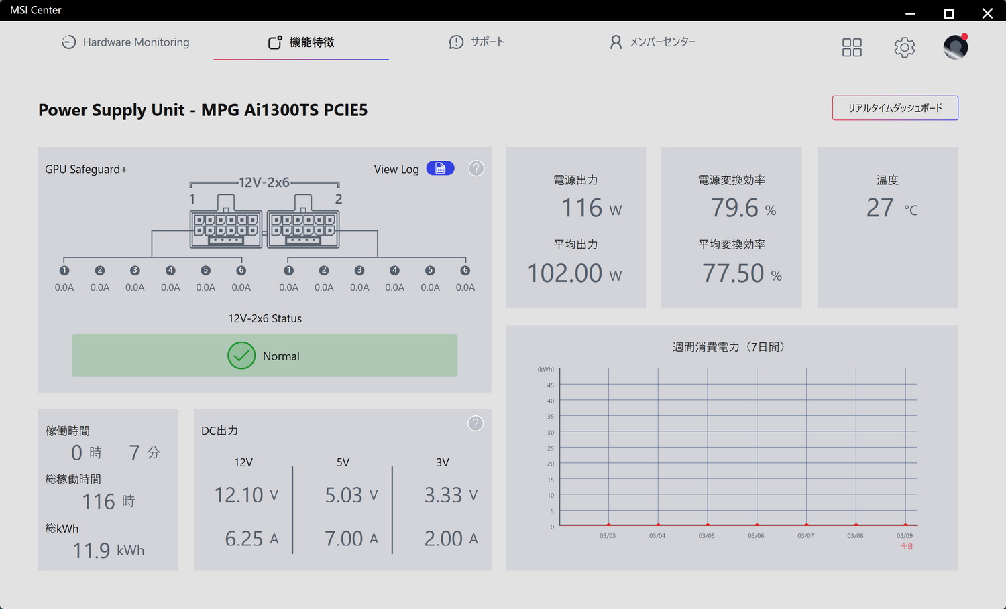This screenshot has width=1006, height=609.
Task: Select pin 6 marker under connector 1
Action: pyautogui.click(x=241, y=271)
